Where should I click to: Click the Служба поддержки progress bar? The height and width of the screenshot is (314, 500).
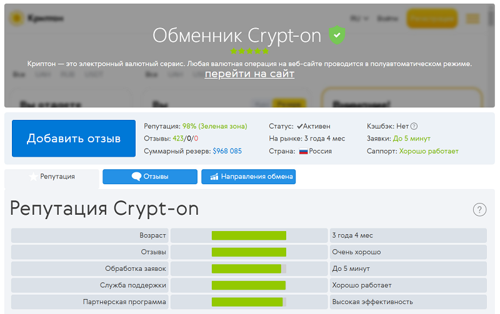[x=249, y=285]
